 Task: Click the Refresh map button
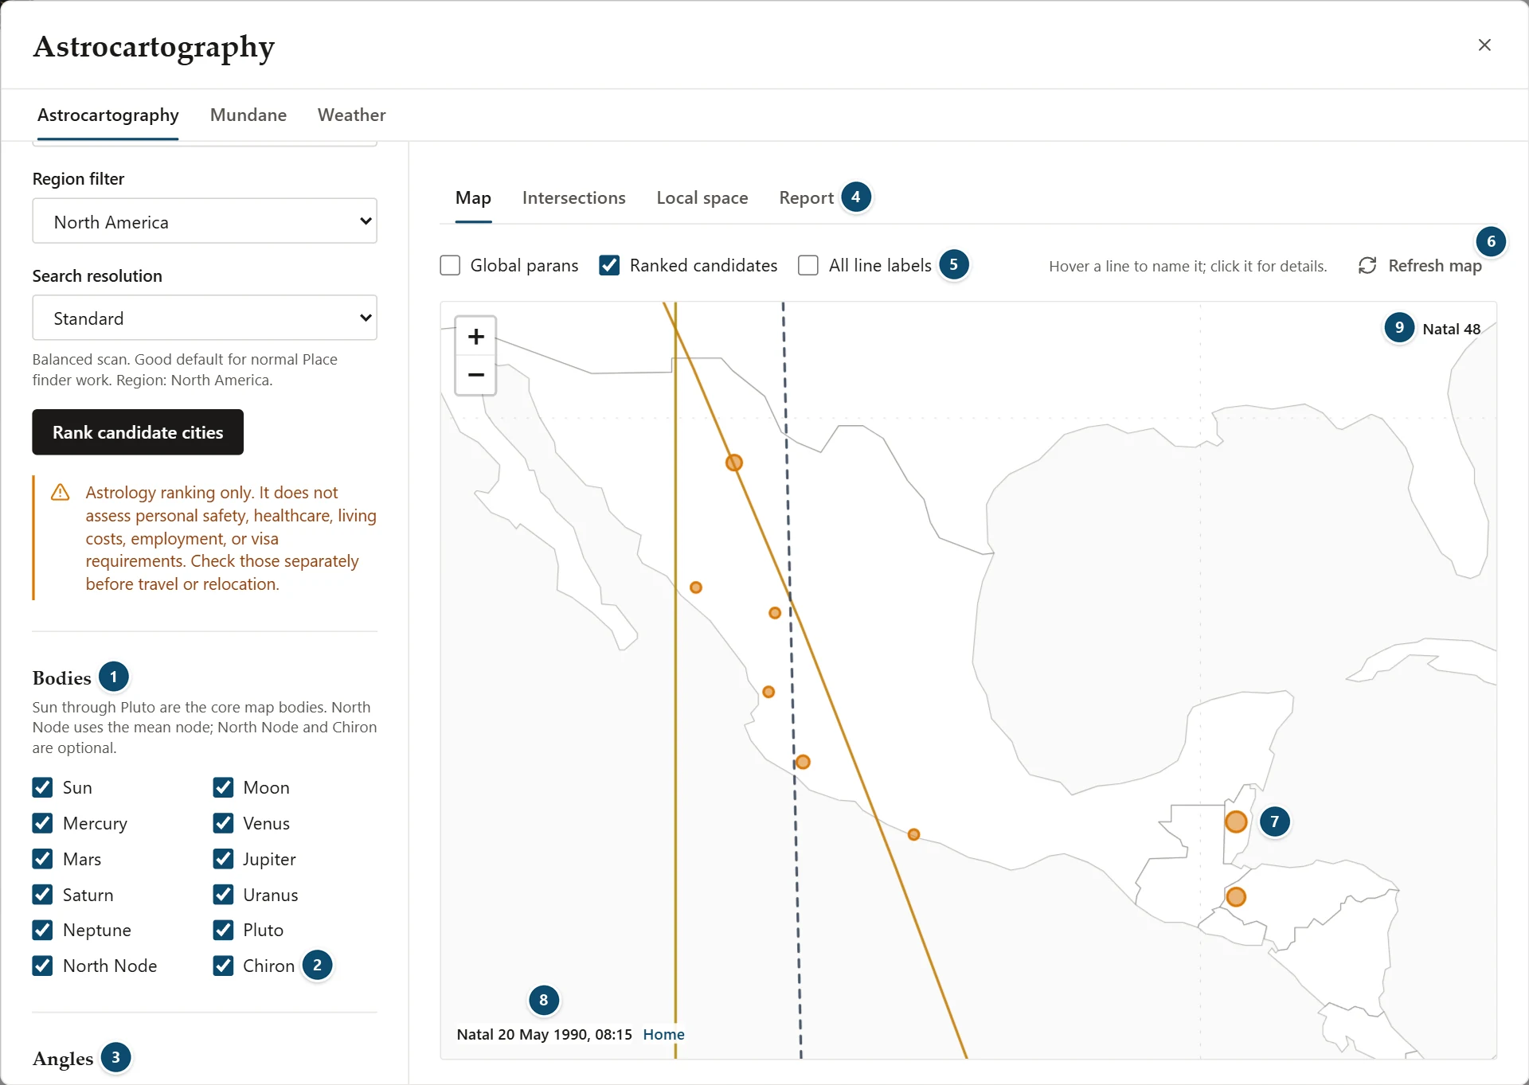1420,266
